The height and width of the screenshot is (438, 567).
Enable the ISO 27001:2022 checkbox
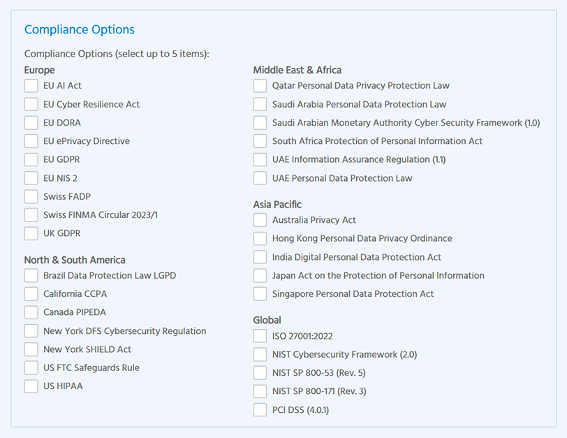[260, 336]
